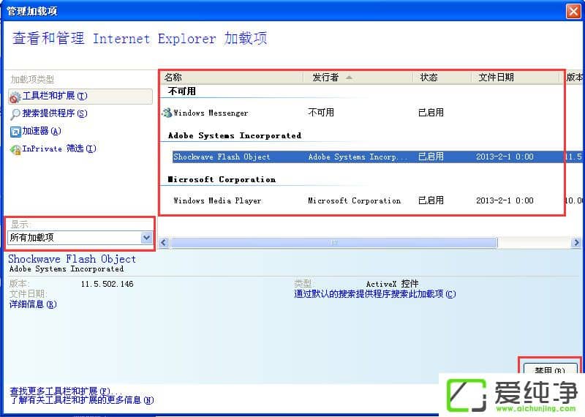Click the Adobe Systems Incorporated group header
The image size is (585, 417).
click(235, 135)
